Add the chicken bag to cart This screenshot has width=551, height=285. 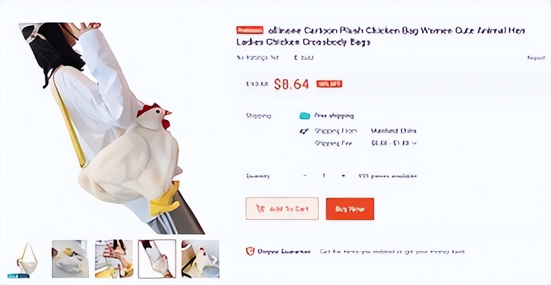pyautogui.click(x=282, y=209)
